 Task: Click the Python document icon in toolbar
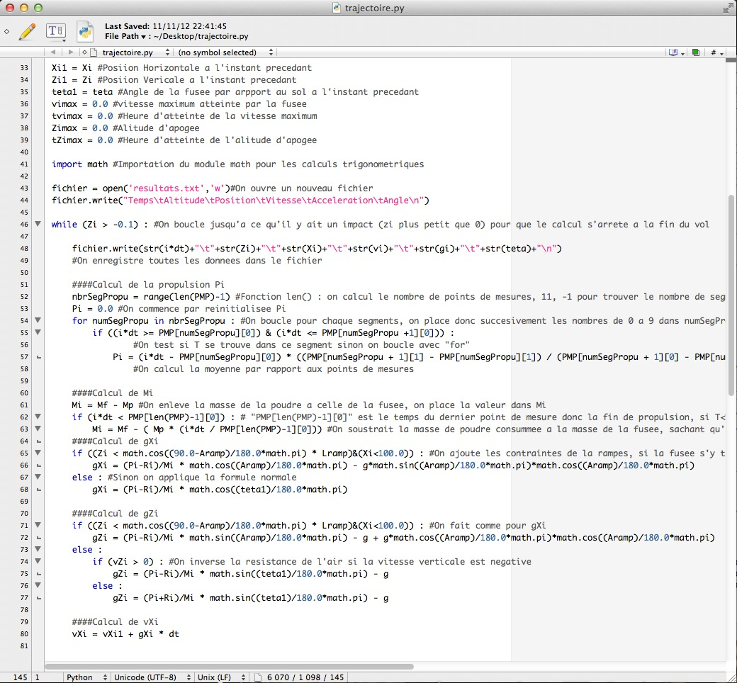coord(85,31)
